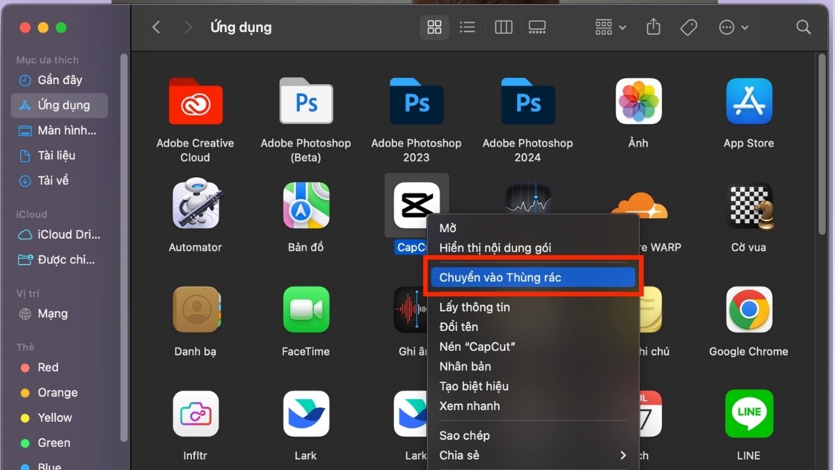Switch to list view

pyautogui.click(x=468, y=27)
